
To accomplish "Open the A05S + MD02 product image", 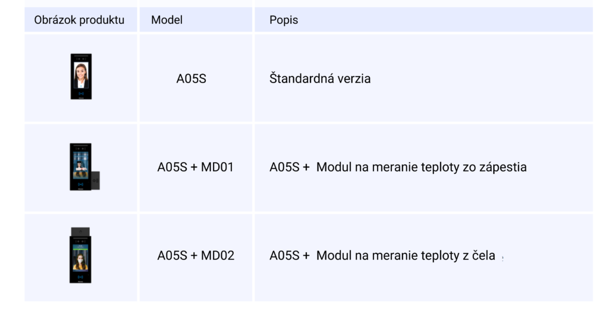I will pos(80,255).
